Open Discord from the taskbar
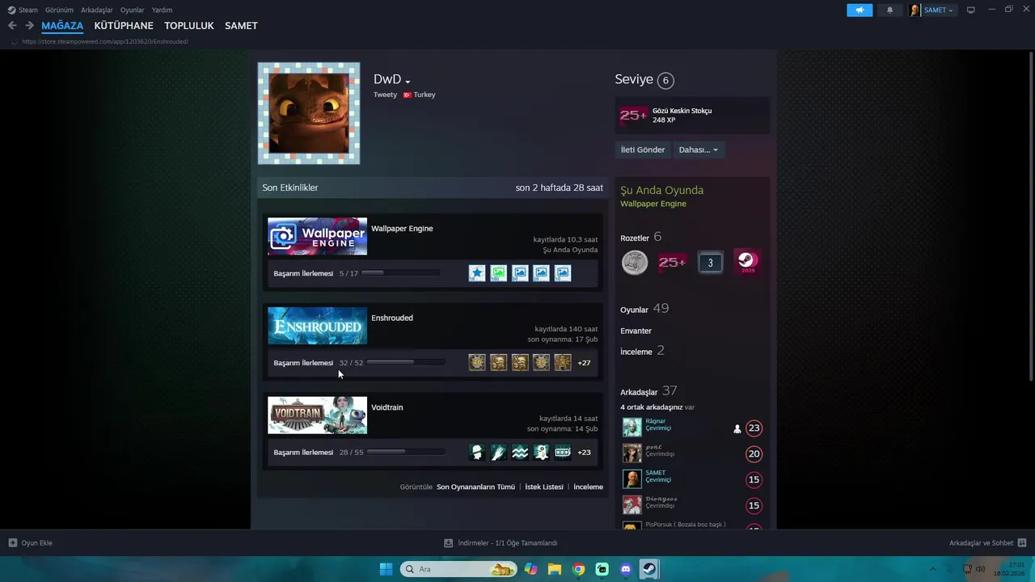Image resolution: width=1035 pixels, height=582 pixels. coord(625,569)
